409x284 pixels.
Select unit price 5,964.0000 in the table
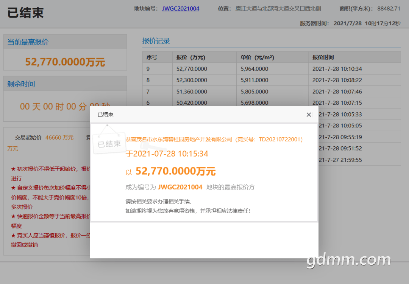coord(254,69)
